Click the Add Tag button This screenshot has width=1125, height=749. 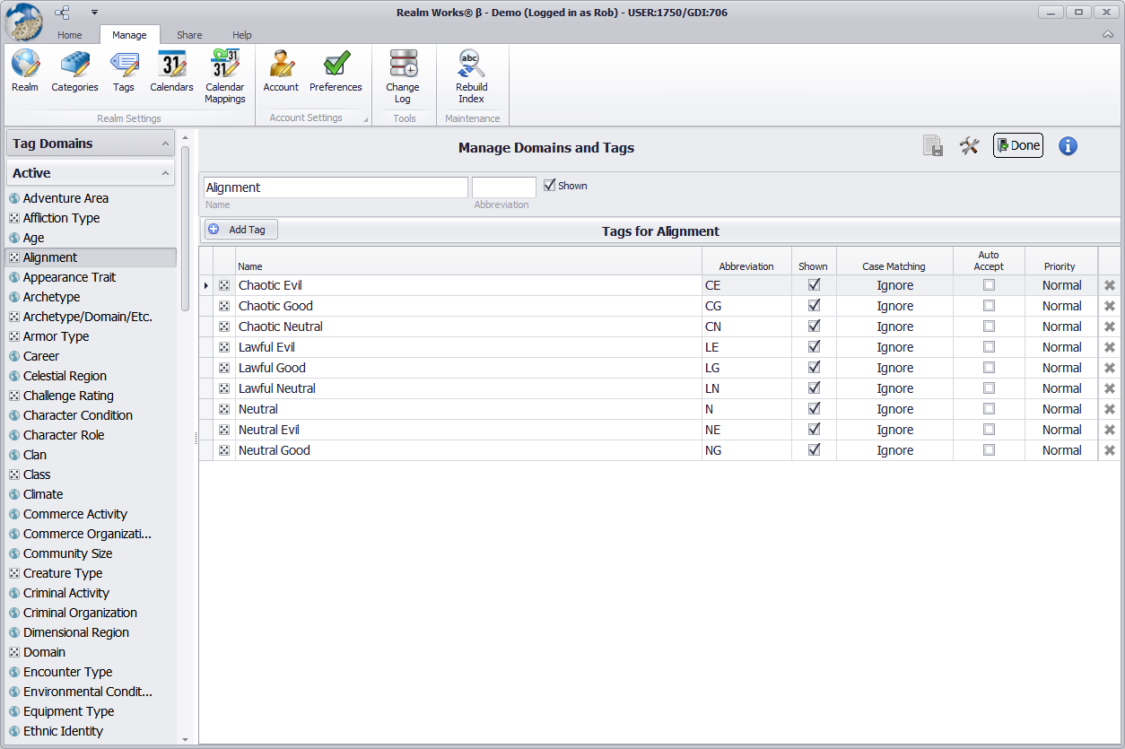pyautogui.click(x=240, y=230)
